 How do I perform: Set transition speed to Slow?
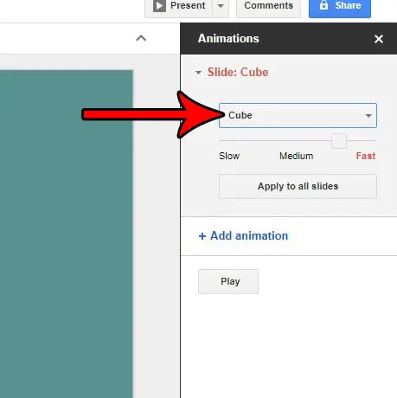tap(229, 156)
